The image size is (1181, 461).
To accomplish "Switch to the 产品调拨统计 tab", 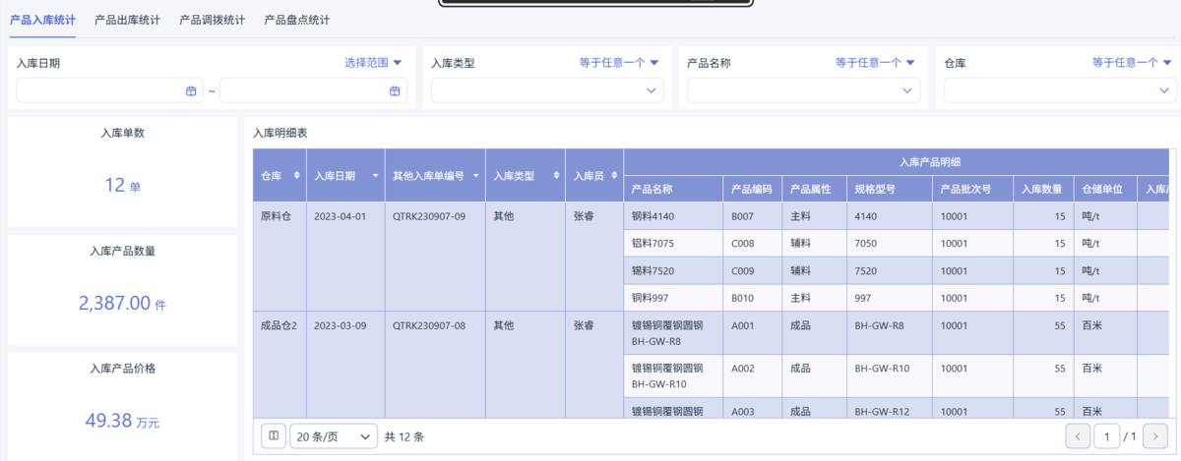I will pyautogui.click(x=213, y=20).
